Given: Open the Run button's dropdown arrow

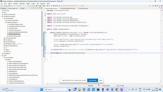Looking at the screenshot, I should [x=38, y=6].
